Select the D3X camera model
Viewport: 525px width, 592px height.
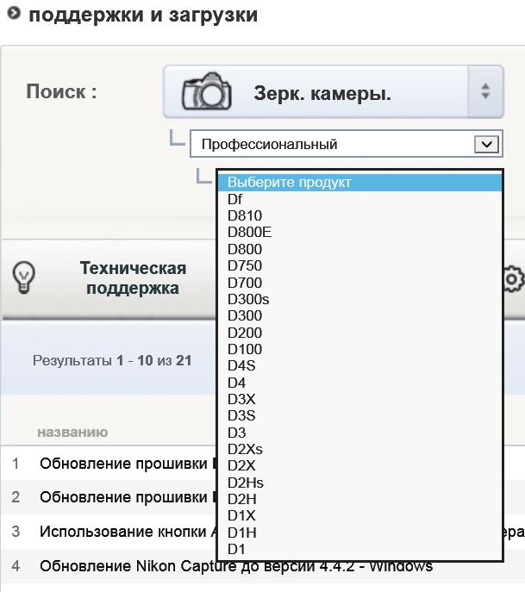[x=360, y=399]
